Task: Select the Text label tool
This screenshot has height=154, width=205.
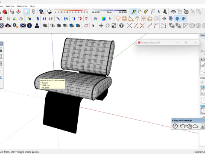Action: click(152, 12)
